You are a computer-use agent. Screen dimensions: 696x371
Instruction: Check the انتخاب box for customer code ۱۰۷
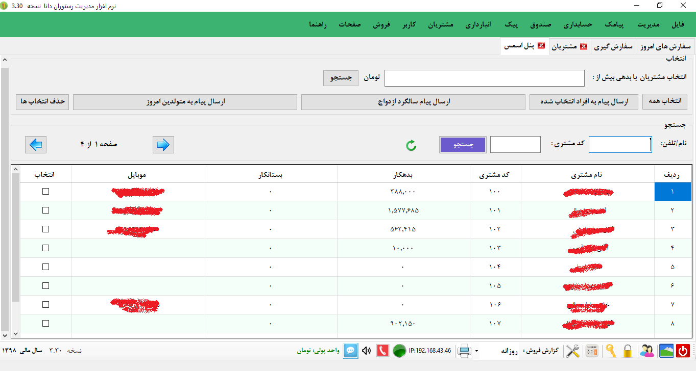tap(45, 324)
